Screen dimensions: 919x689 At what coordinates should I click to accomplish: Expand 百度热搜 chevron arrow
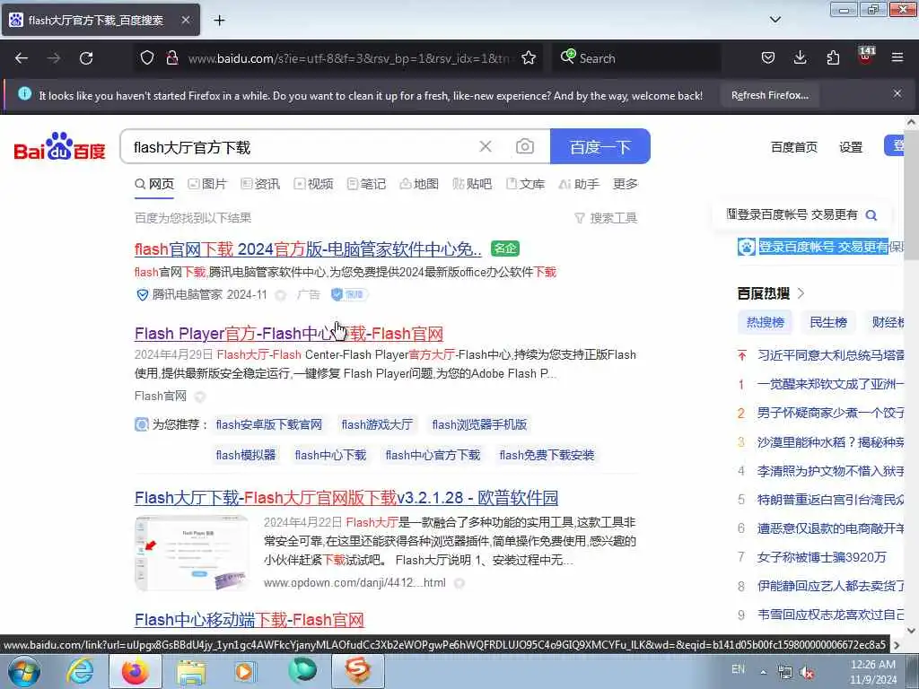pos(801,293)
